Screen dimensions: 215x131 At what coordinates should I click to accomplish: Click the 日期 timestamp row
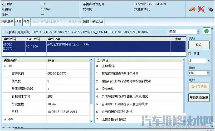click(x=46, y=112)
